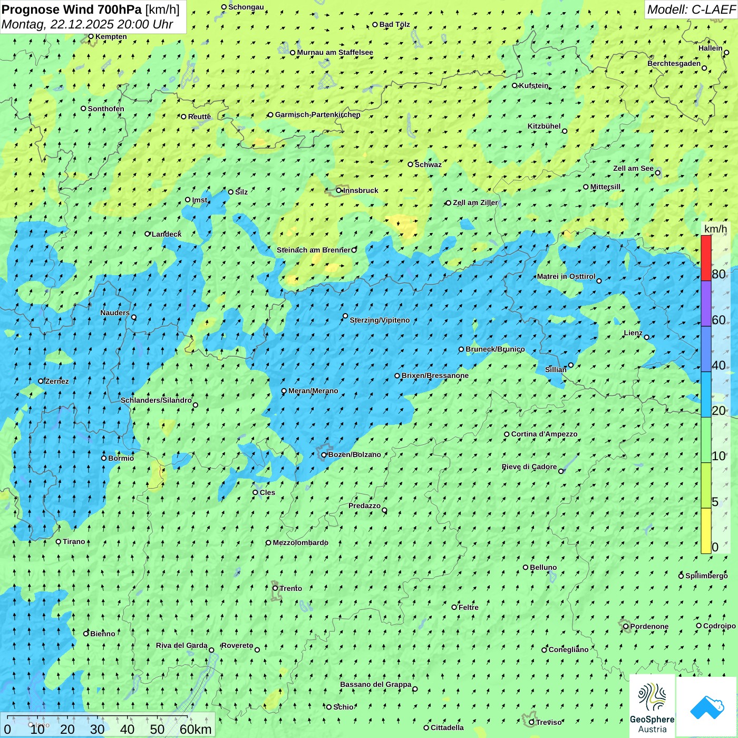Click the Kufstein city label

tap(533, 85)
